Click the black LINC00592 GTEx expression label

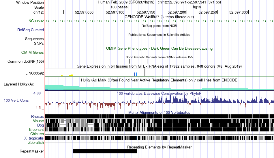click(34, 73)
